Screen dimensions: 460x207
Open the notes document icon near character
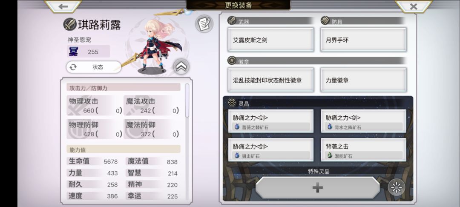(204, 24)
